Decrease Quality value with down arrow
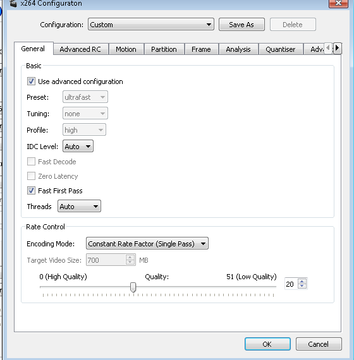 point(302,286)
